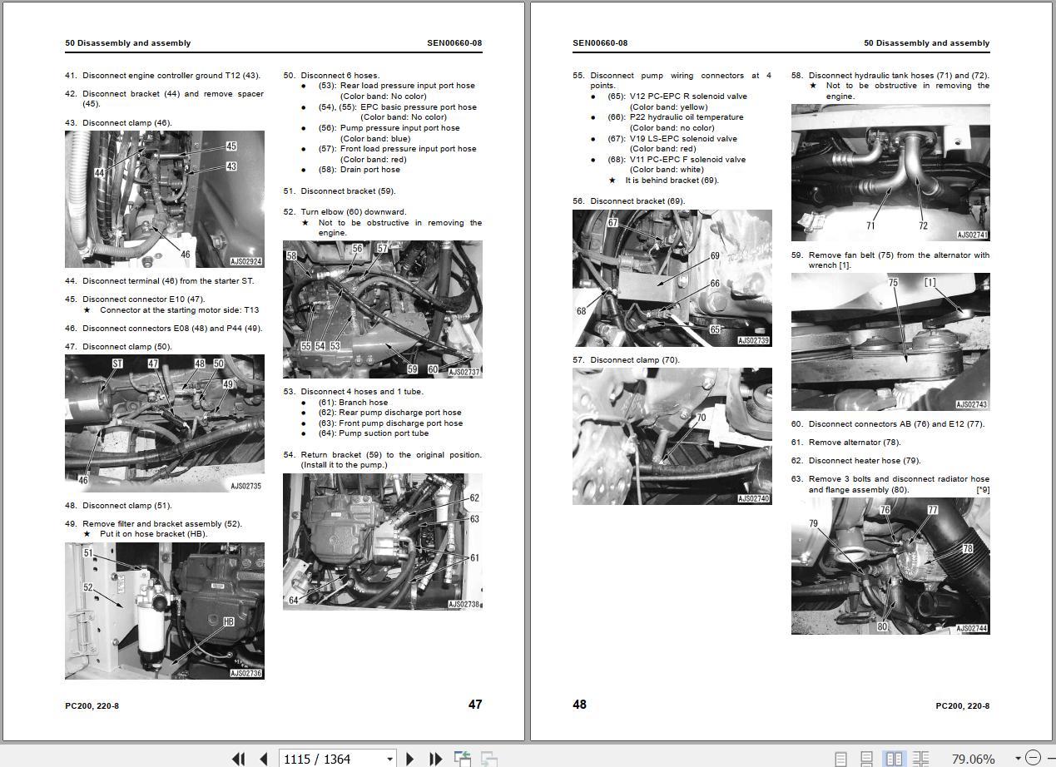Image resolution: width=1056 pixels, height=767 pixels.
Task: Click photo AJS02735 showing starter ST
Action: pyautogui.click(x=165, y=423)
